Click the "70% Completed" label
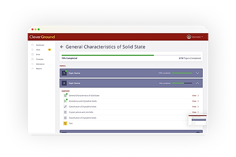The height and width of the screenshot is (157, 236). (x=69, y=58)
